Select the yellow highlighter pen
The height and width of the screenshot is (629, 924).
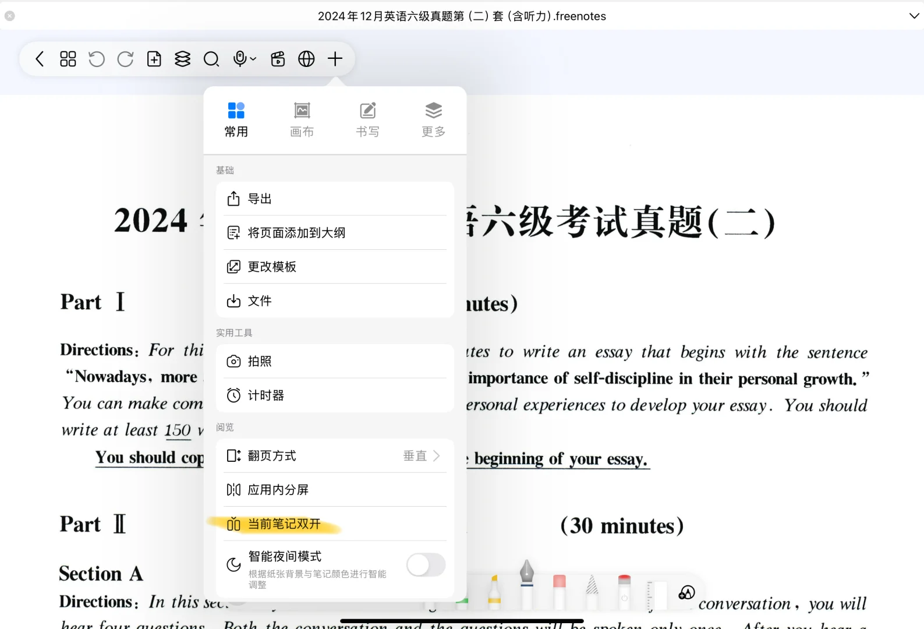(x=494, y=591)
